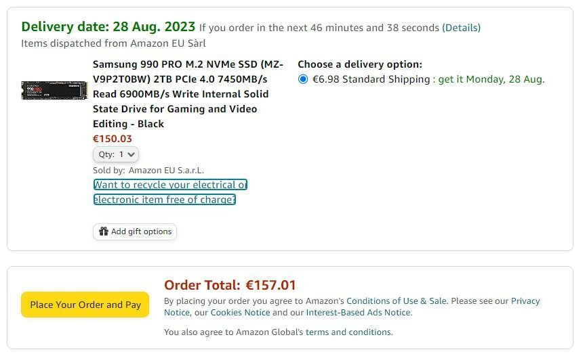Open Conditions of Use & Sale link

click(397, 301)
